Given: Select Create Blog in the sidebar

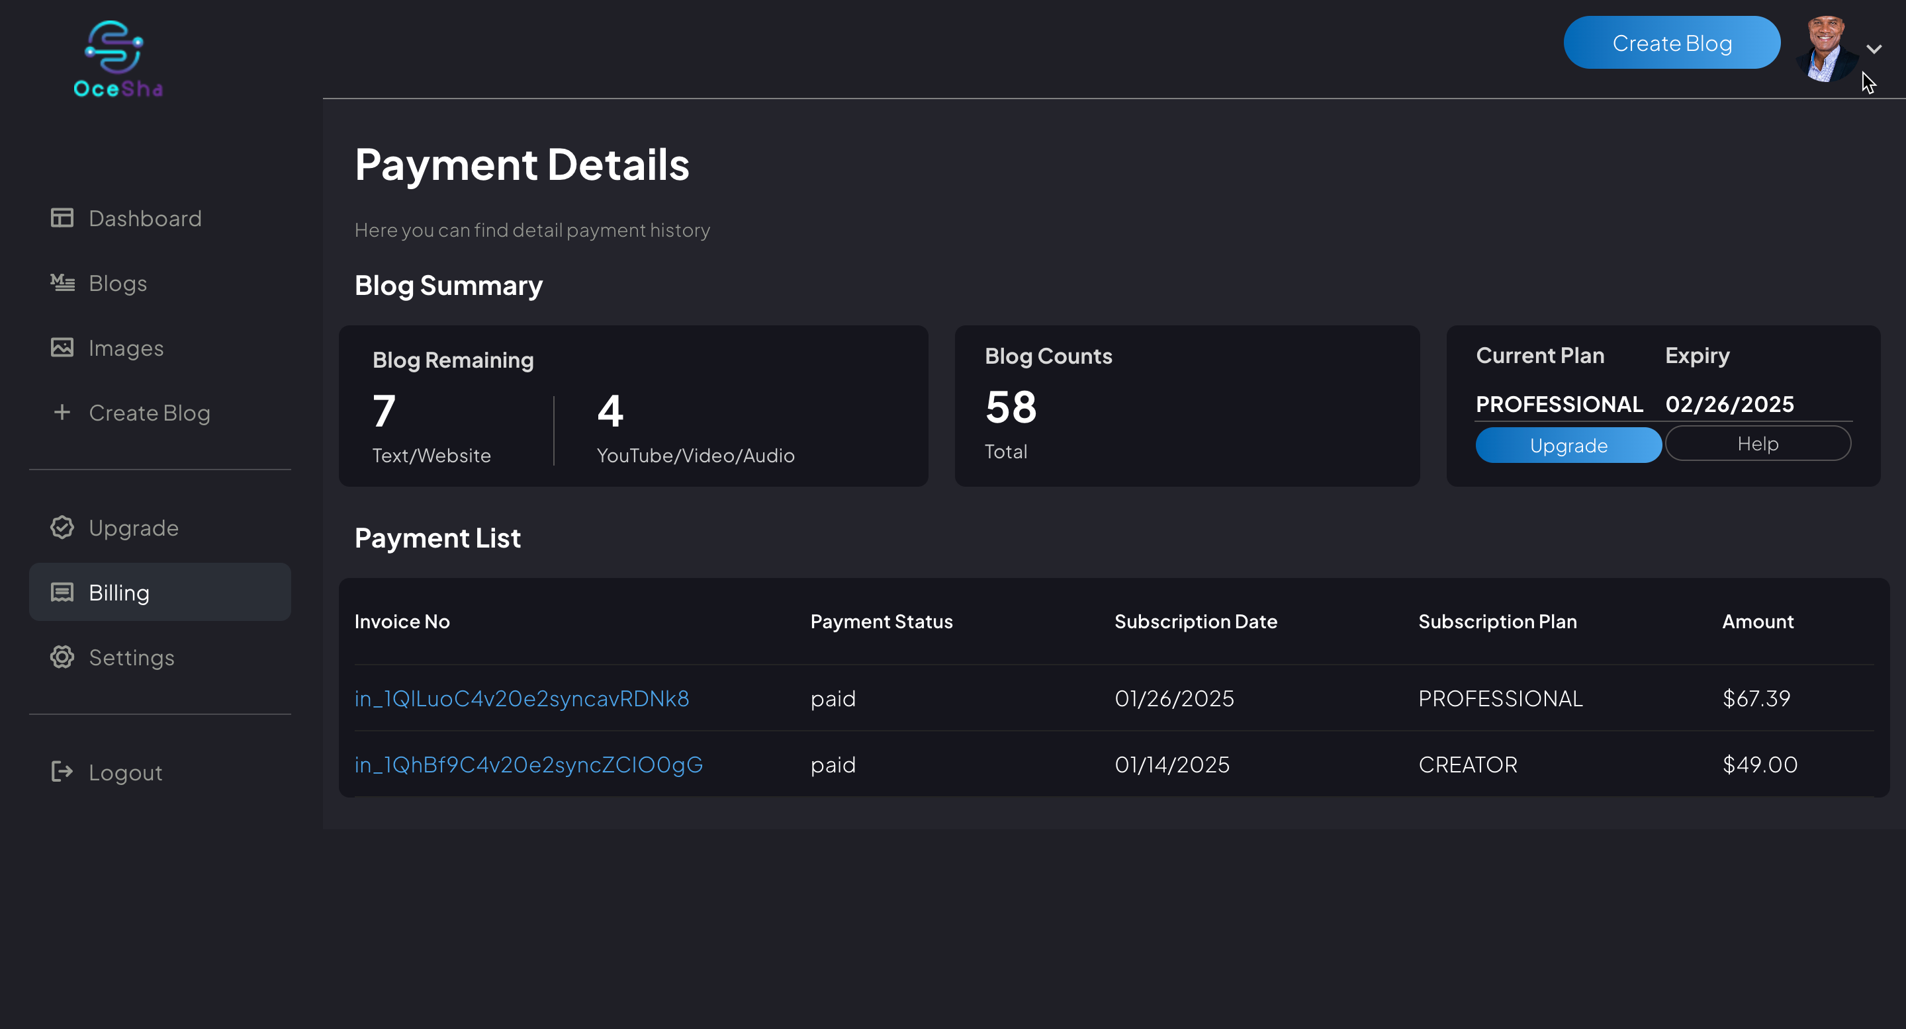Looking at the screenshot, I should 159,413.
